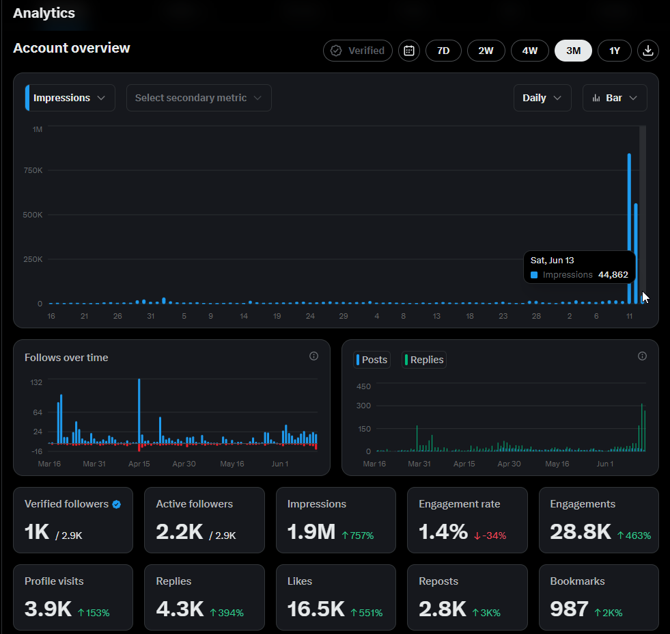Toggle Replies series in chart
This screenshot has width=670, height=634.
click(424, 360)
